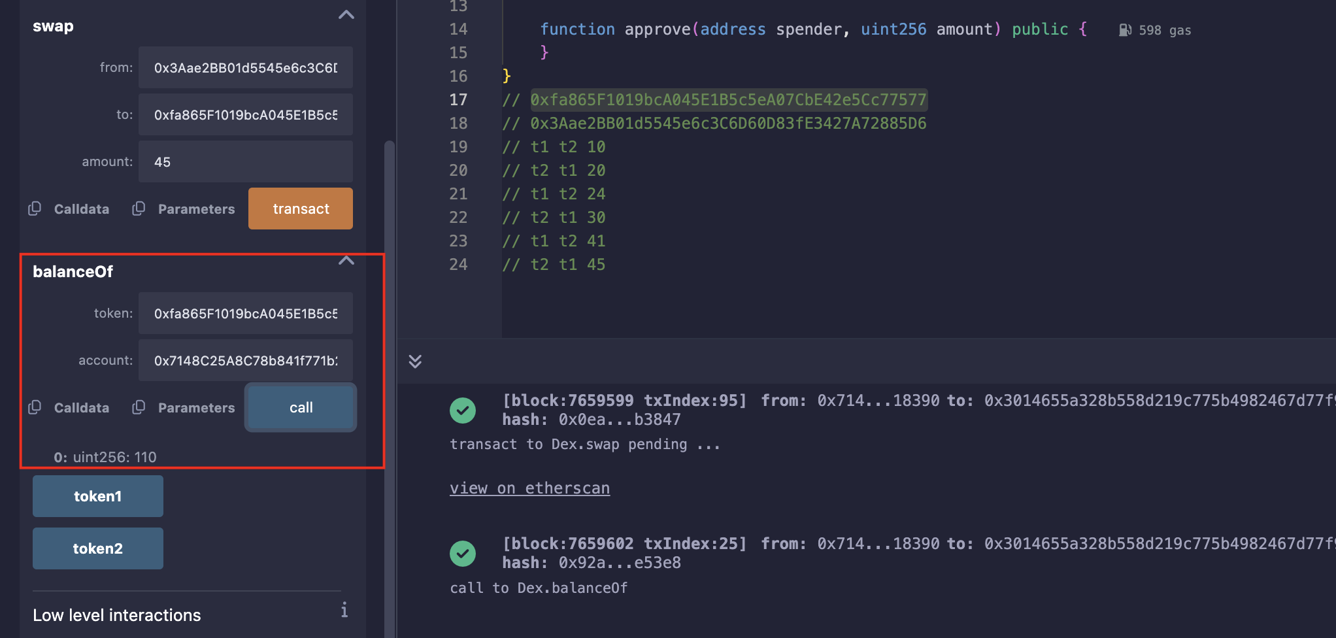Click the closing brace on line 16
Viewport: 1336px width, 638px height.
coord(507,76)
